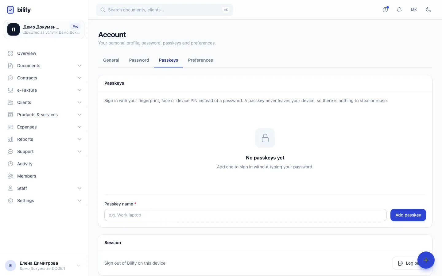The width and height of the screenshot is (442, 276).
Task: Click the Clients people icon
Action: 10,102
